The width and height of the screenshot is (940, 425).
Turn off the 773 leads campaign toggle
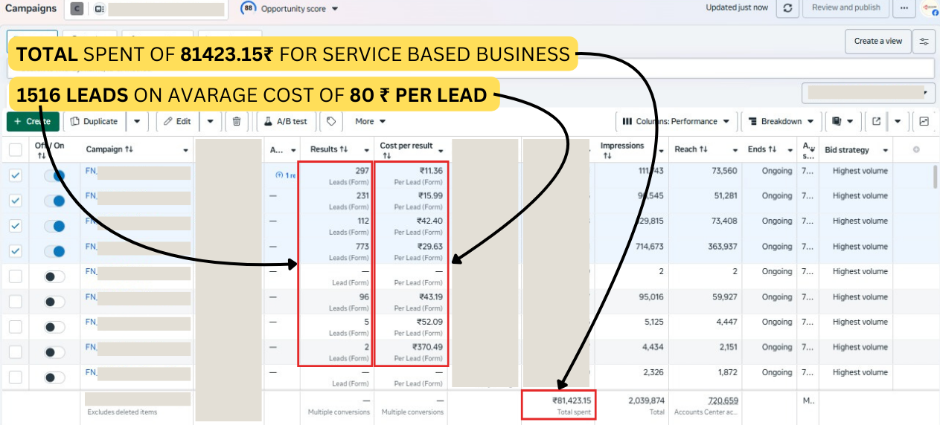click(54, 251)
